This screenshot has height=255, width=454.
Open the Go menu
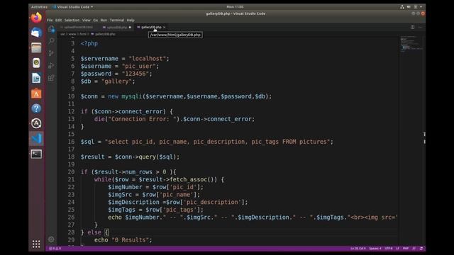(96, 21)
